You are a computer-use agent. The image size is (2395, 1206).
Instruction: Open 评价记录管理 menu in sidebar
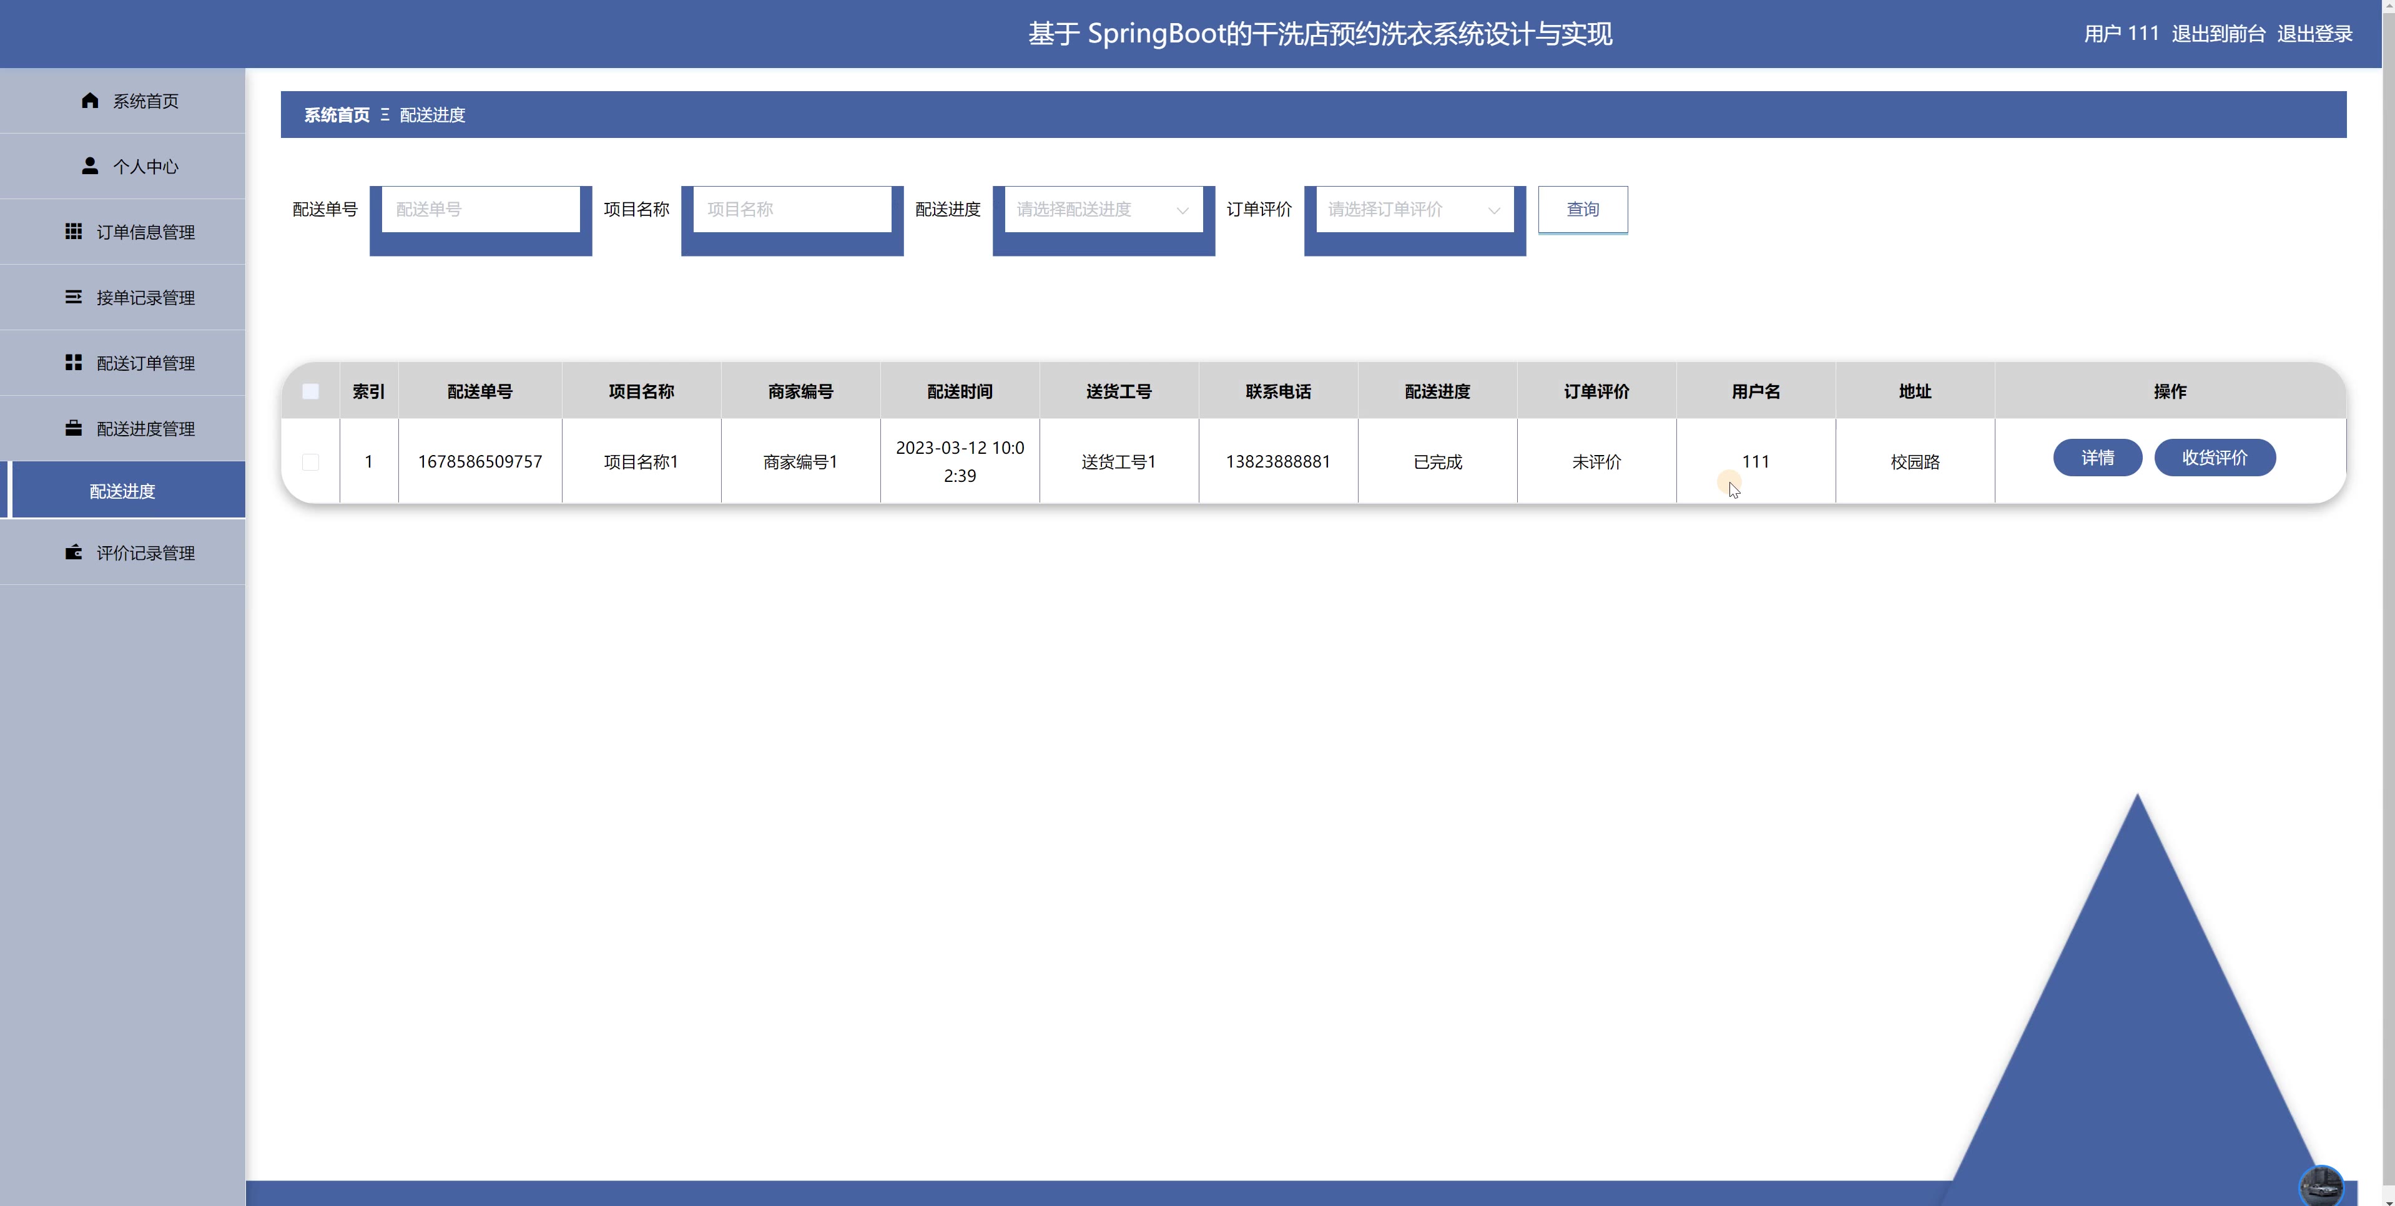point(145,553)
